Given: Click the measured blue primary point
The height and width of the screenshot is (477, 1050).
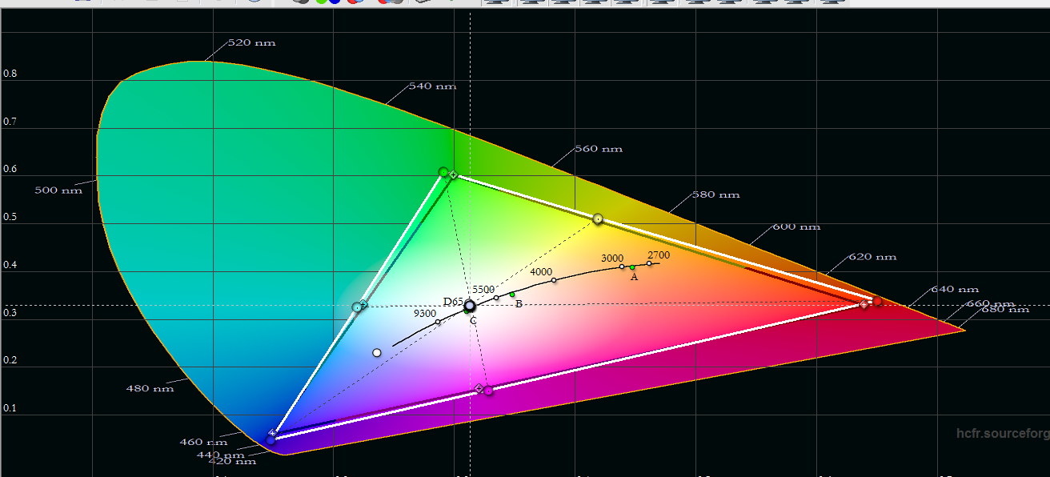Looking at the screenshot, I should tap(271, 439).
